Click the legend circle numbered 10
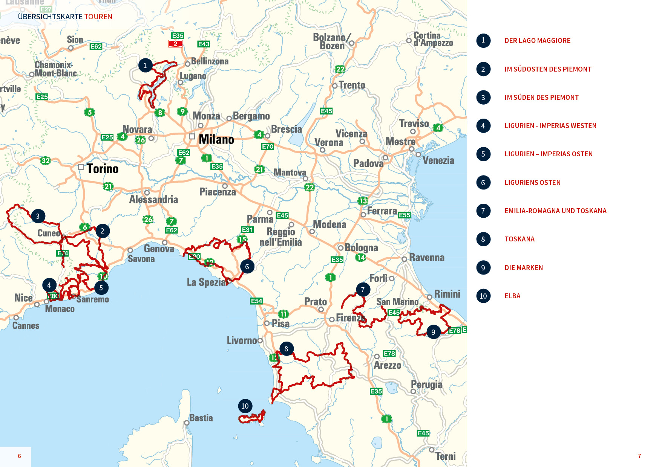Screen dimensions: 659x467 483,296
